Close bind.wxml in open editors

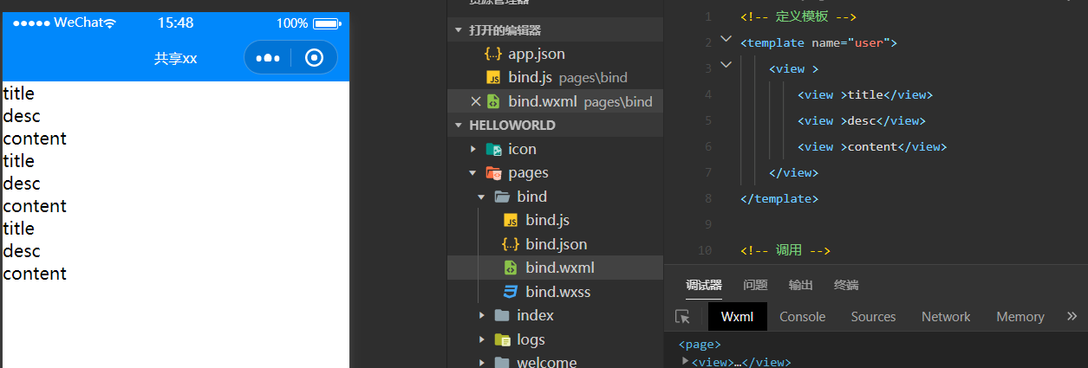[475, 101]
